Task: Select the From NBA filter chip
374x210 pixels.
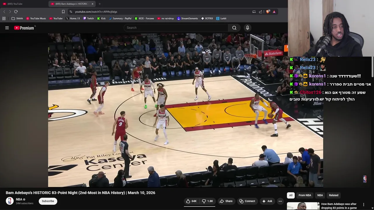Action: click(305, 195)
